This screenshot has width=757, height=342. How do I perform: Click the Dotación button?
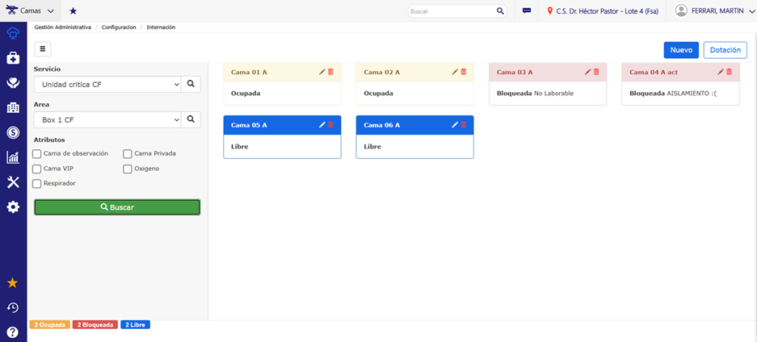click(725, 50)
